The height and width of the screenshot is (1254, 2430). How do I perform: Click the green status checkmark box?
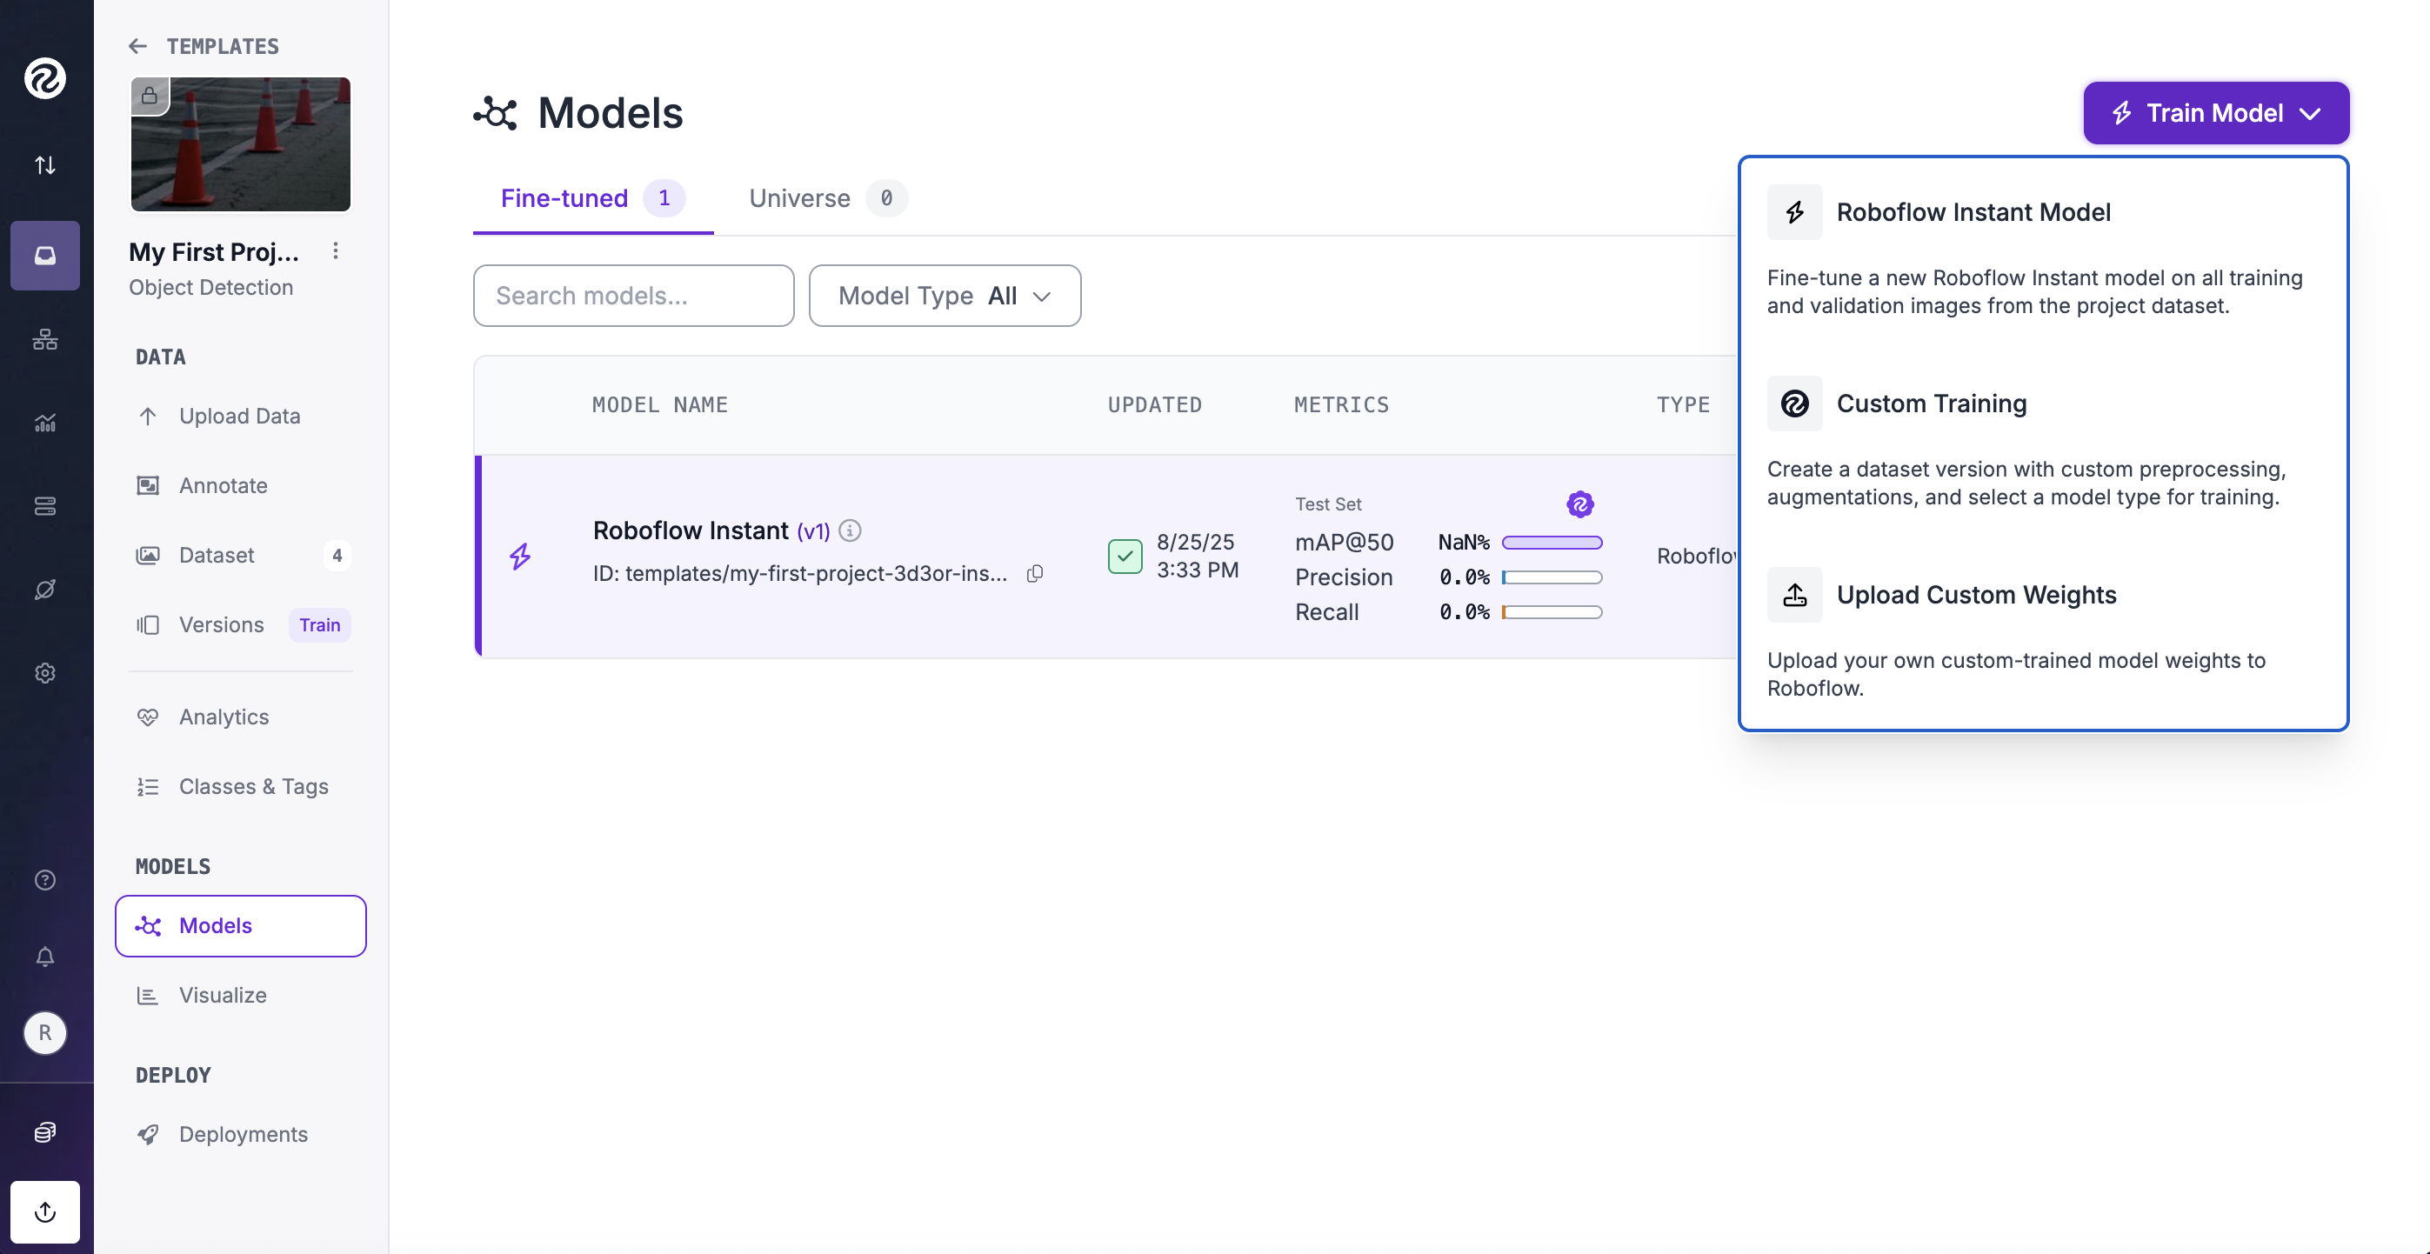point(1125,556)
